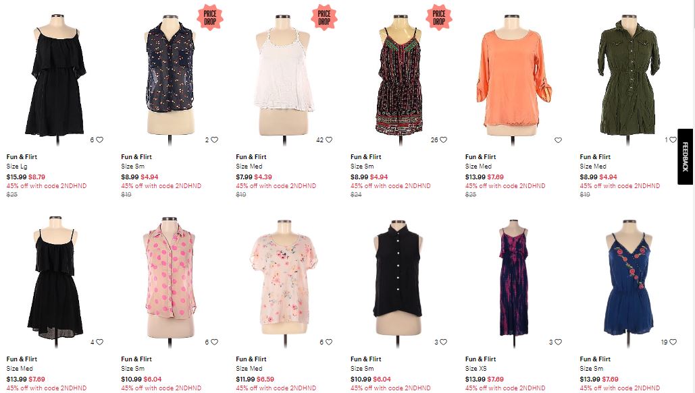Favorite the blue embroidered romper with 19 likes

point(673,342)
